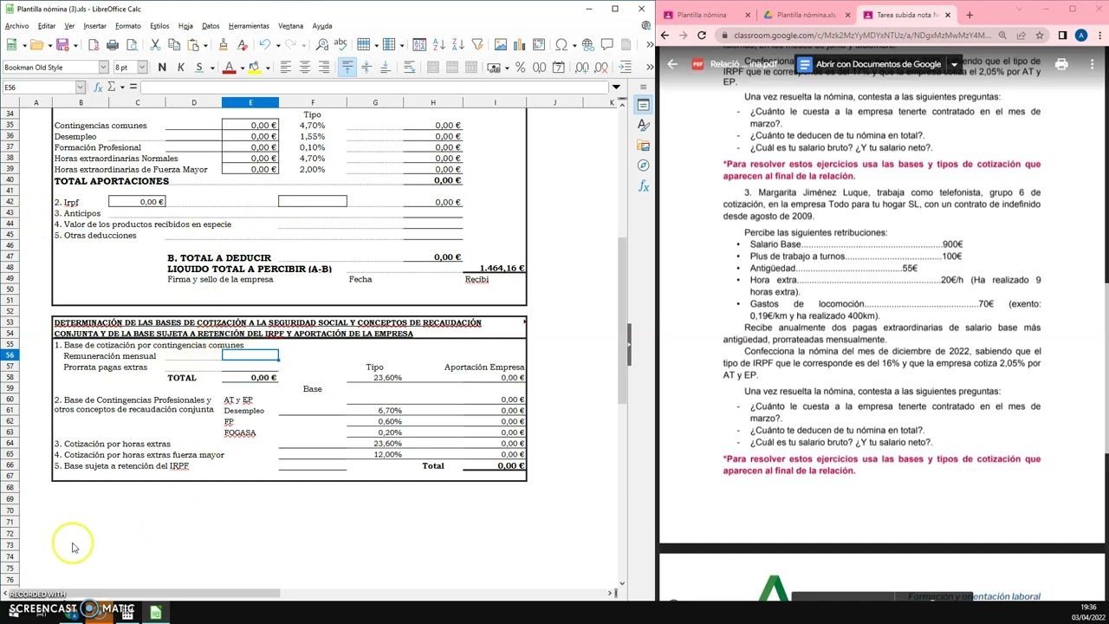
Task: Click the yellow background color swatch
Action: point(253,68)
